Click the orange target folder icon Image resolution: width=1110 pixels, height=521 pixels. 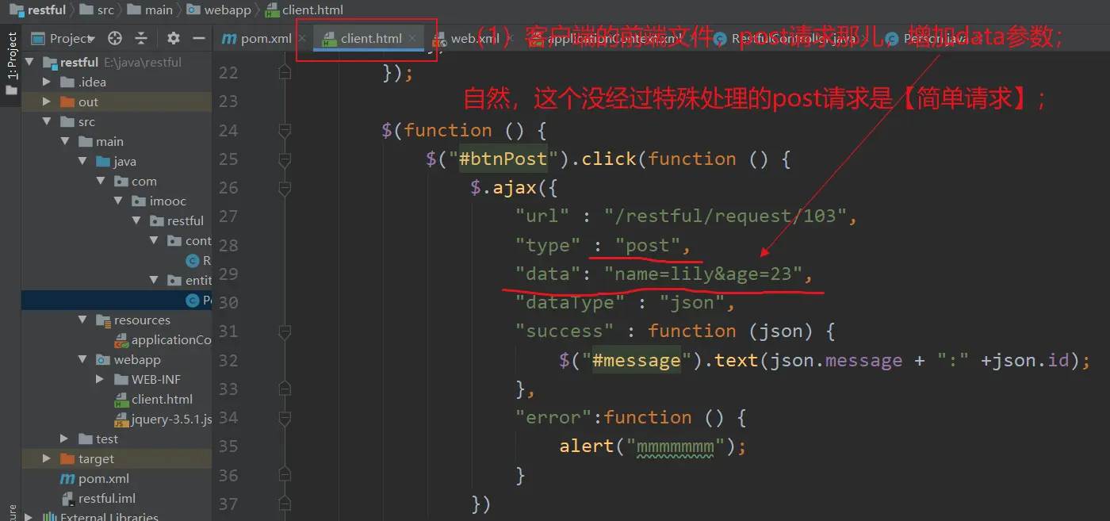point(67,458)
